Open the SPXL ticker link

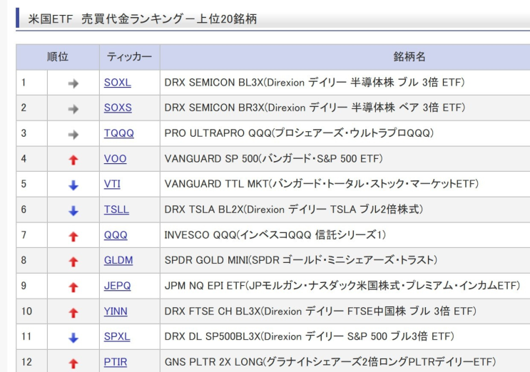(116, 336)
